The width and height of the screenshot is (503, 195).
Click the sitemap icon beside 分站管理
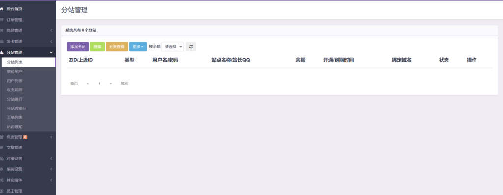coord(1,52)
